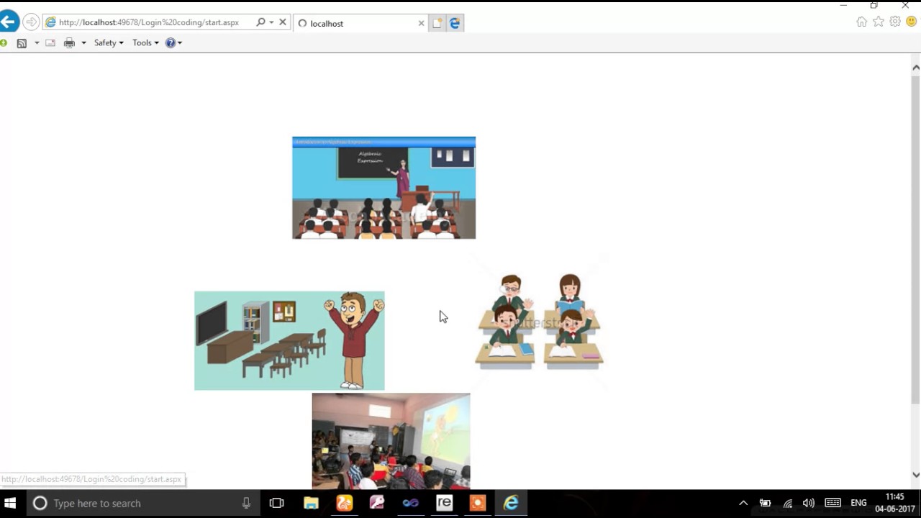The height and width of the screenshot is (518, 921).
Task: Open Visual Studio infinity icon in taskbar
Action: click(x=411, y=504)
